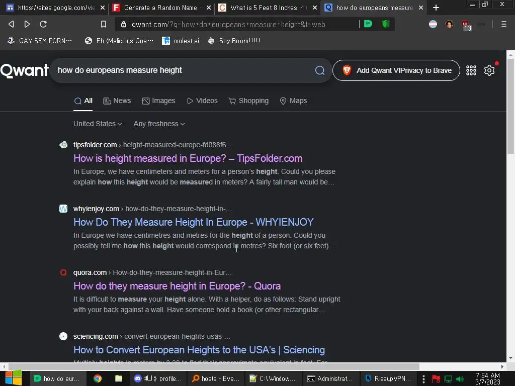Viewport: 515px width, 386px height.
Task: Open the striped flag extension icon
Action: (433, 24)
